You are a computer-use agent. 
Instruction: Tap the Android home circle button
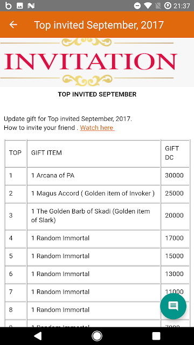[97, 336]
